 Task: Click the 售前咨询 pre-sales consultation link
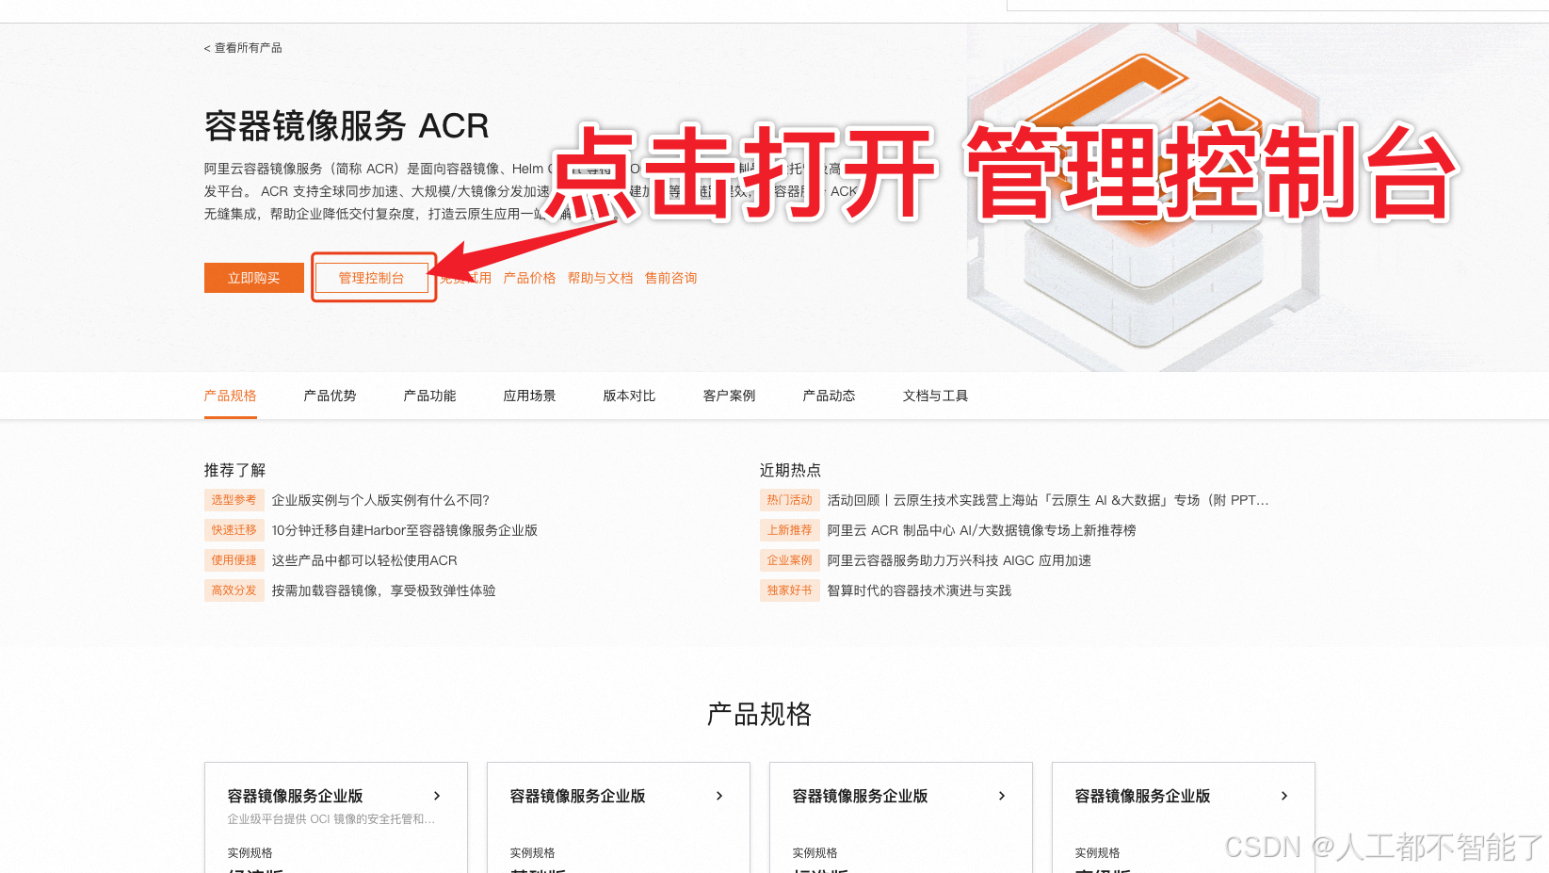(670, 277)
